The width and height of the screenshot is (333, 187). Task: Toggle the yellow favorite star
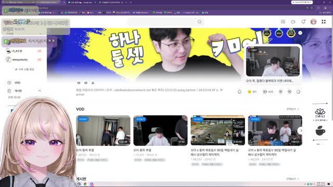249,91
